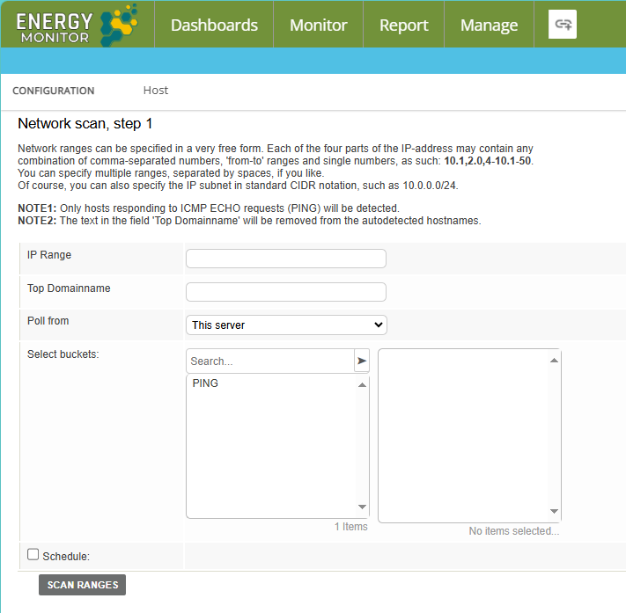626x613 pixels.
Task: Open the Monitor menu
Action: (x=318, y=25)
